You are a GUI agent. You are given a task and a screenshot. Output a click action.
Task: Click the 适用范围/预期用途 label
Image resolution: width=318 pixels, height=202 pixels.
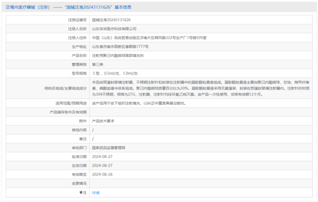[71, 103]
